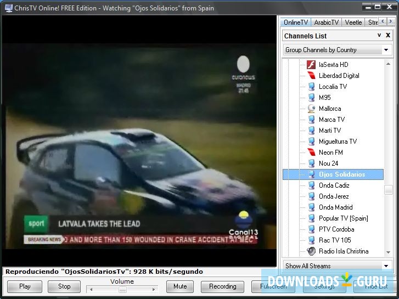The height and width of the screenshot is (299, 399).
Task: Click the Flash icon beside laSexta HD
Action: [311, 65]
